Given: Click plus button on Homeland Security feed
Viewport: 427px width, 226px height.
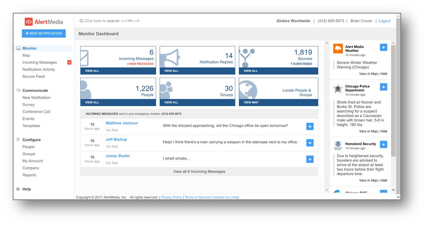Looking at the screenshot, I should click(383, 144).
